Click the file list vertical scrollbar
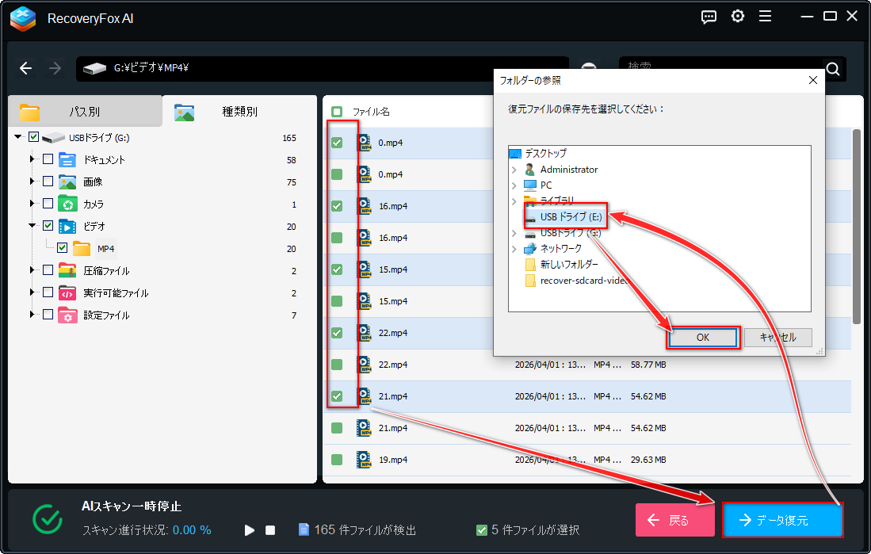This screenshot has height=554, width=871. click(857, 226)
